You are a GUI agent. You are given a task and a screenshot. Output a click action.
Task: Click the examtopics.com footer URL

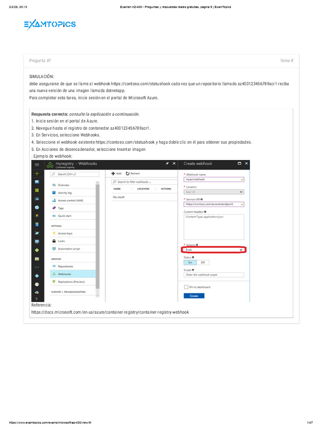pyautogui.click(x=50, y=422)
